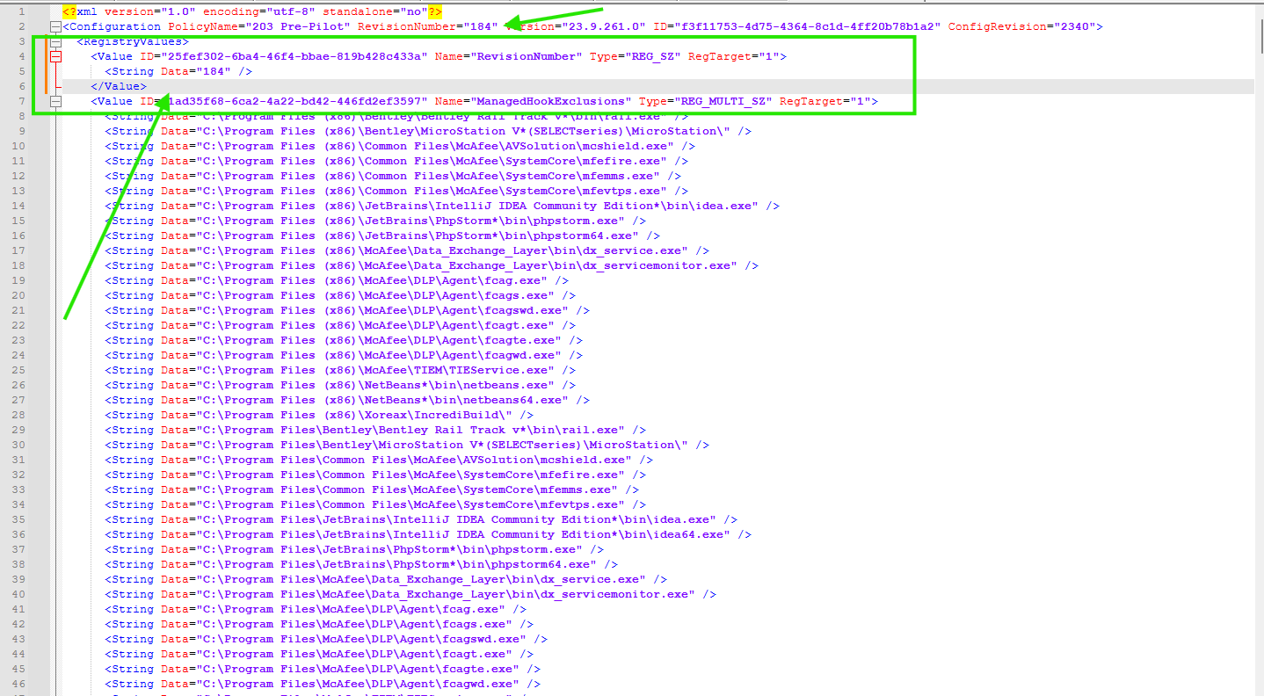Image resolution: width=1264 pixels, height=696 pixels.
Task: Click line 38 phpstorm64.exe path
Action: coord(396,564)
